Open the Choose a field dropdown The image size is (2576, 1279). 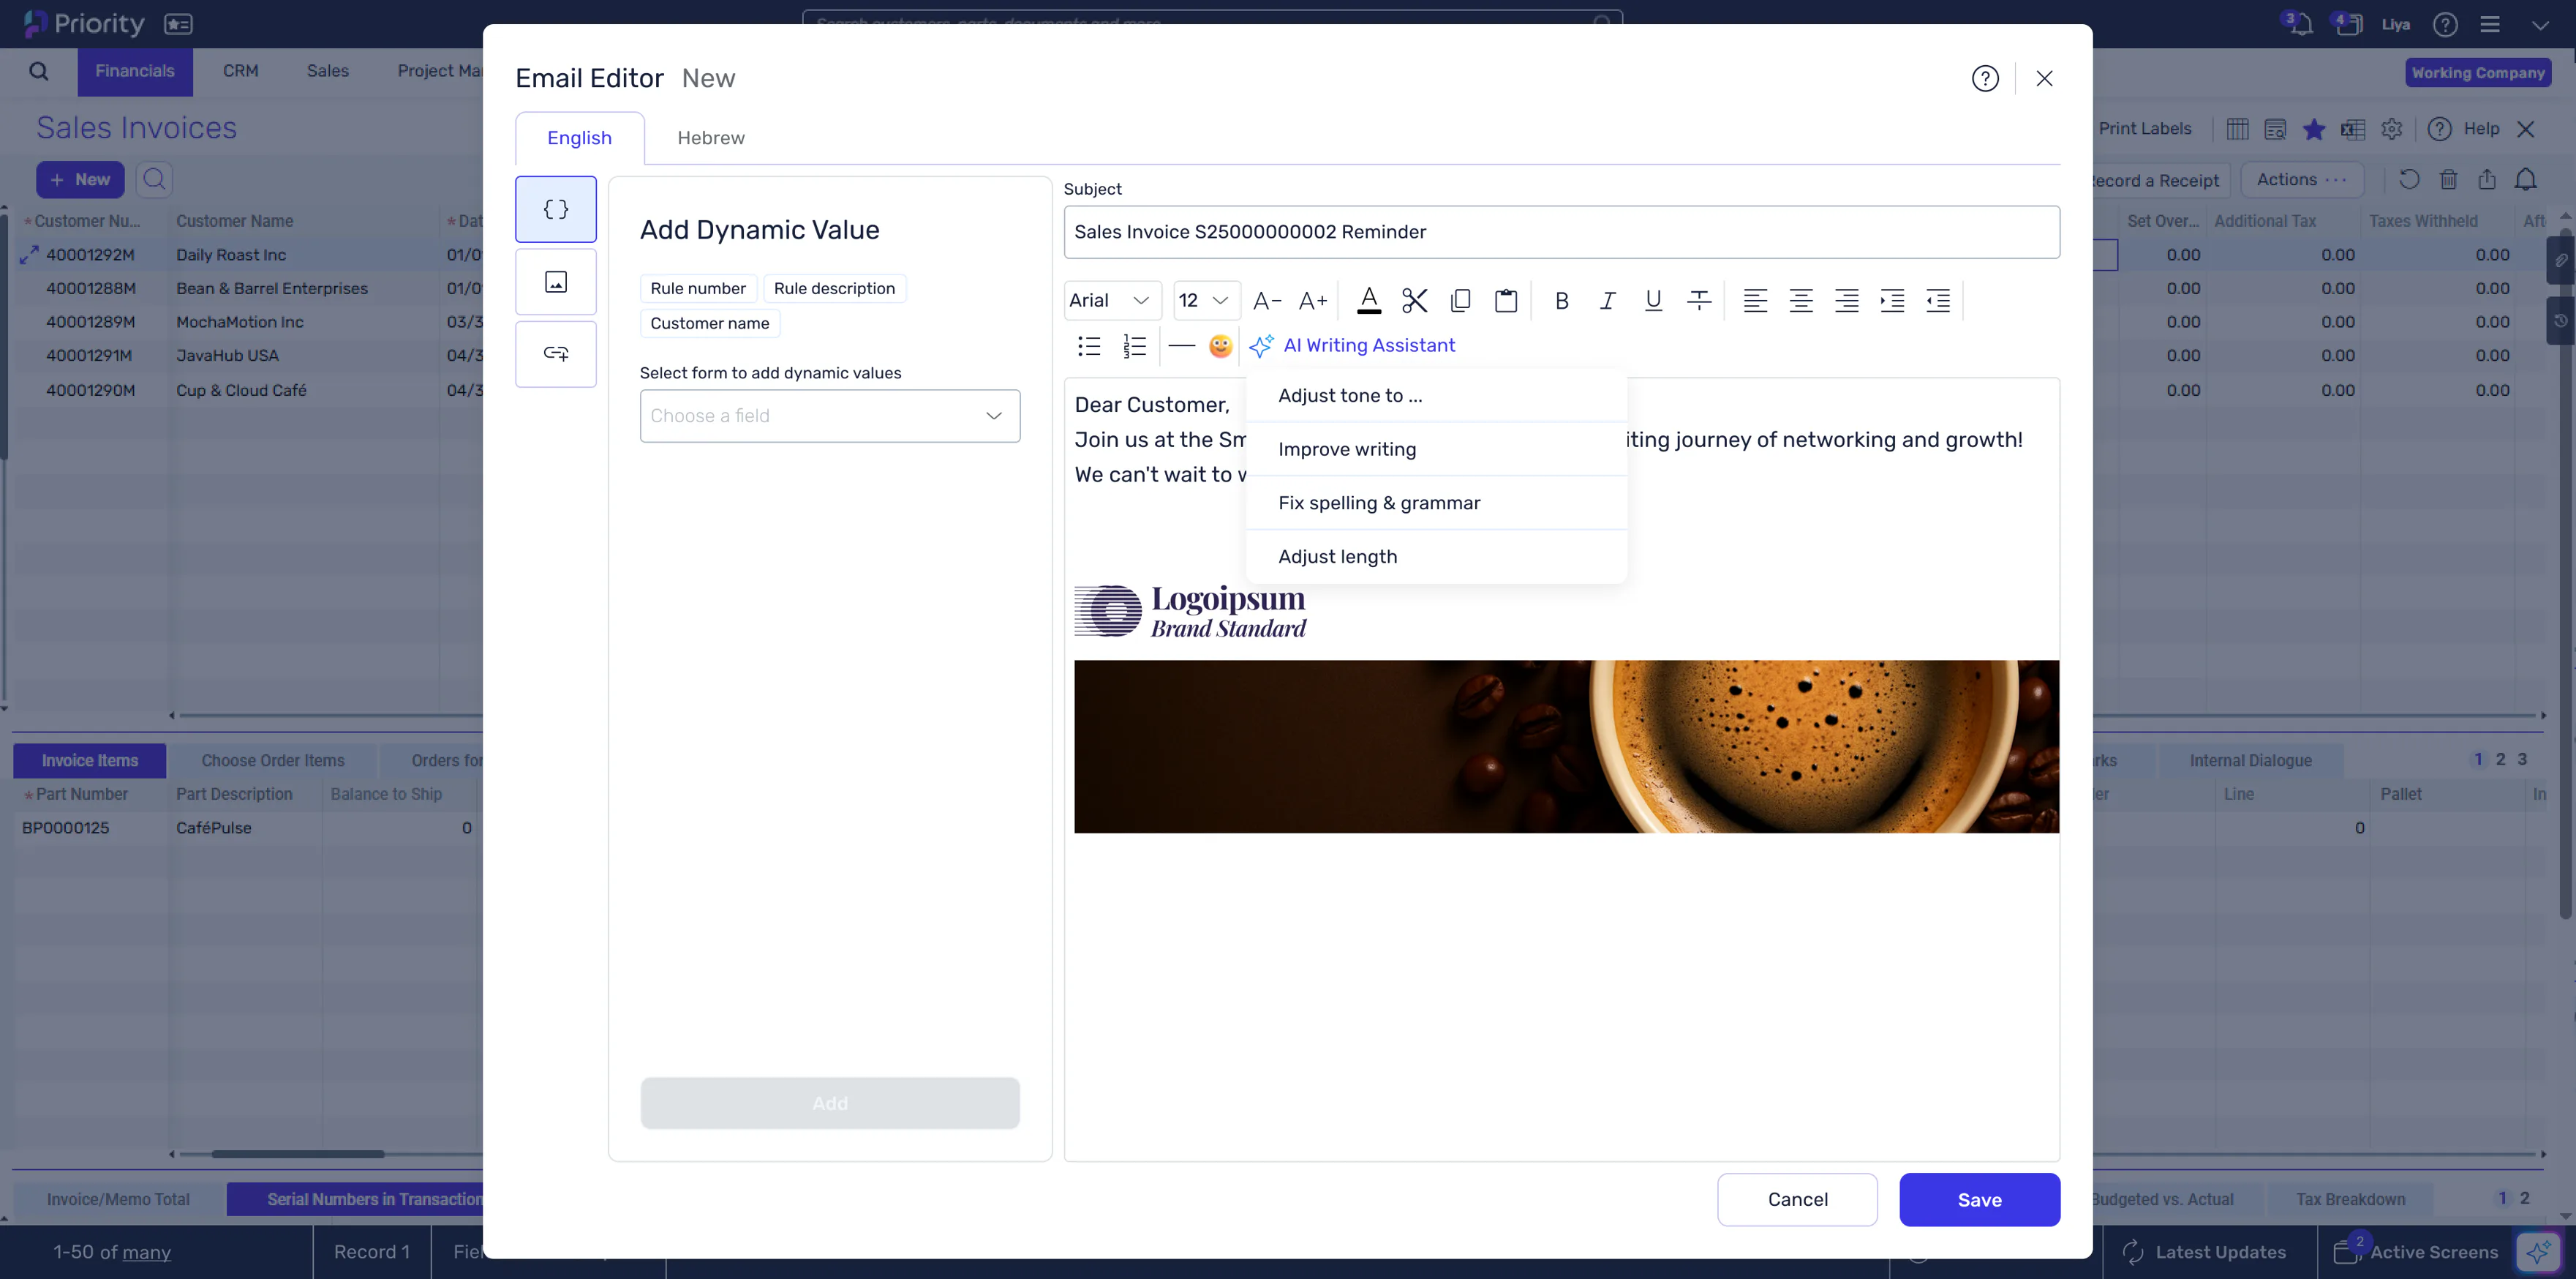point(829,416)
